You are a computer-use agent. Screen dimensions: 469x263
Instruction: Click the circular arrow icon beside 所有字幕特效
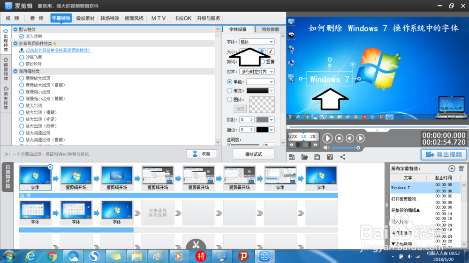click(x=452, y=168)
